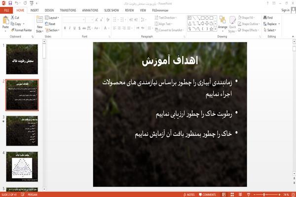
Task: Toggle the Notes pane in status bar
Action: point(189,195)
